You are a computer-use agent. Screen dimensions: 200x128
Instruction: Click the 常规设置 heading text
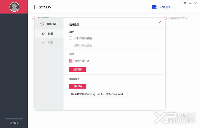[74, 24]
